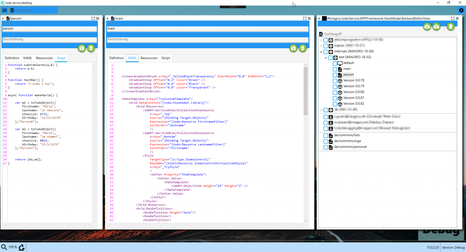
Task: Click the Suchbegriff search icon
Action: (x=321, y=34)
